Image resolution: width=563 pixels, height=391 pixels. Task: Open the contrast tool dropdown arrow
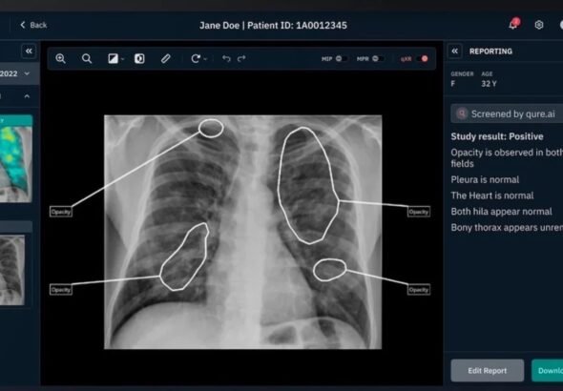coord(122,59)
